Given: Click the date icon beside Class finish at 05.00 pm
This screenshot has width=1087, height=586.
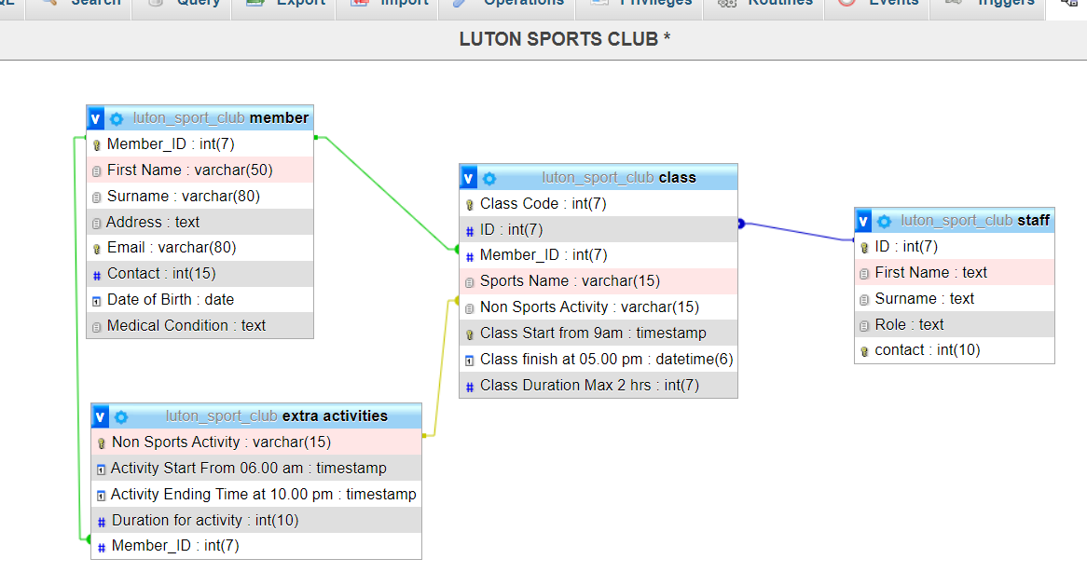Looking at the screenshot, I should [470, 361].
